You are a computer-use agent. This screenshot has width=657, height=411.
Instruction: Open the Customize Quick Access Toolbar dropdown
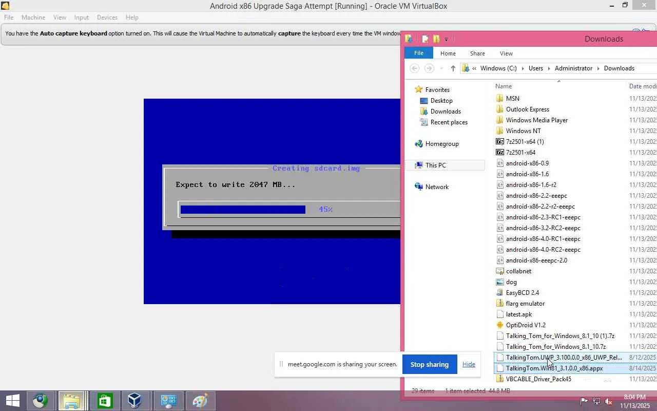446,39
